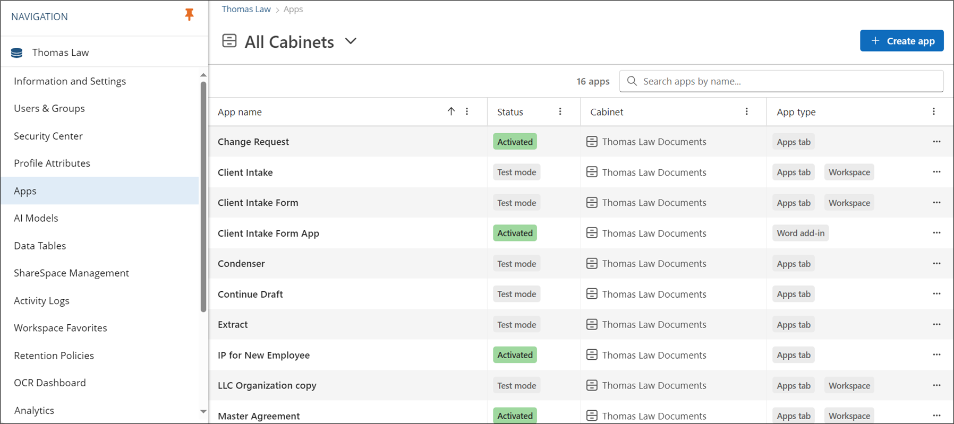Open Retention Policies

point(54,356)
